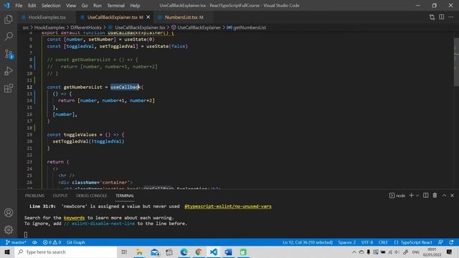459x258 pixels.
Task: Switch to HookExamples.tsx tab
Action: click(47, 17)
